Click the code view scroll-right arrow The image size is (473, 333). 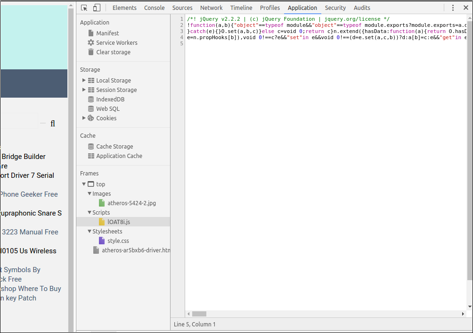[463, 314]
